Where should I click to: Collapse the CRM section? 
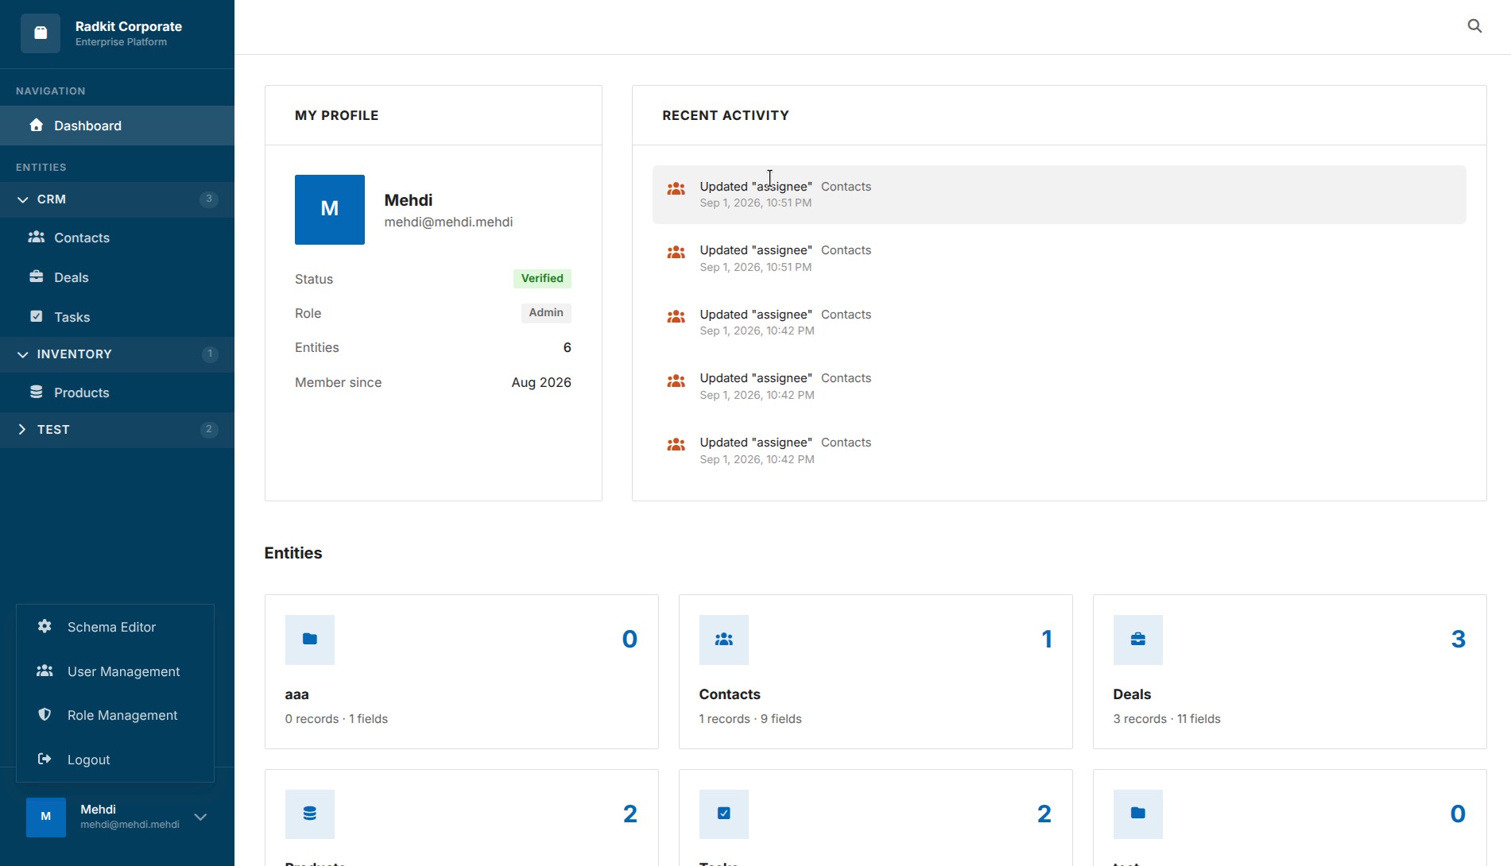[117, 199]
